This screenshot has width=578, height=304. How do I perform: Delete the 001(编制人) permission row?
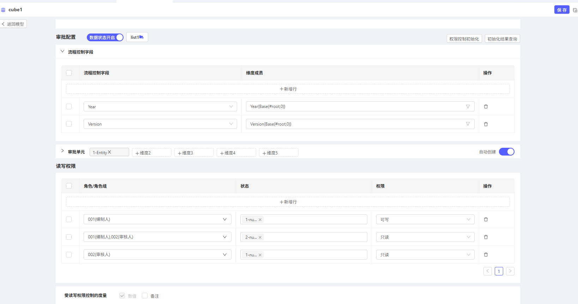[486, 219]
